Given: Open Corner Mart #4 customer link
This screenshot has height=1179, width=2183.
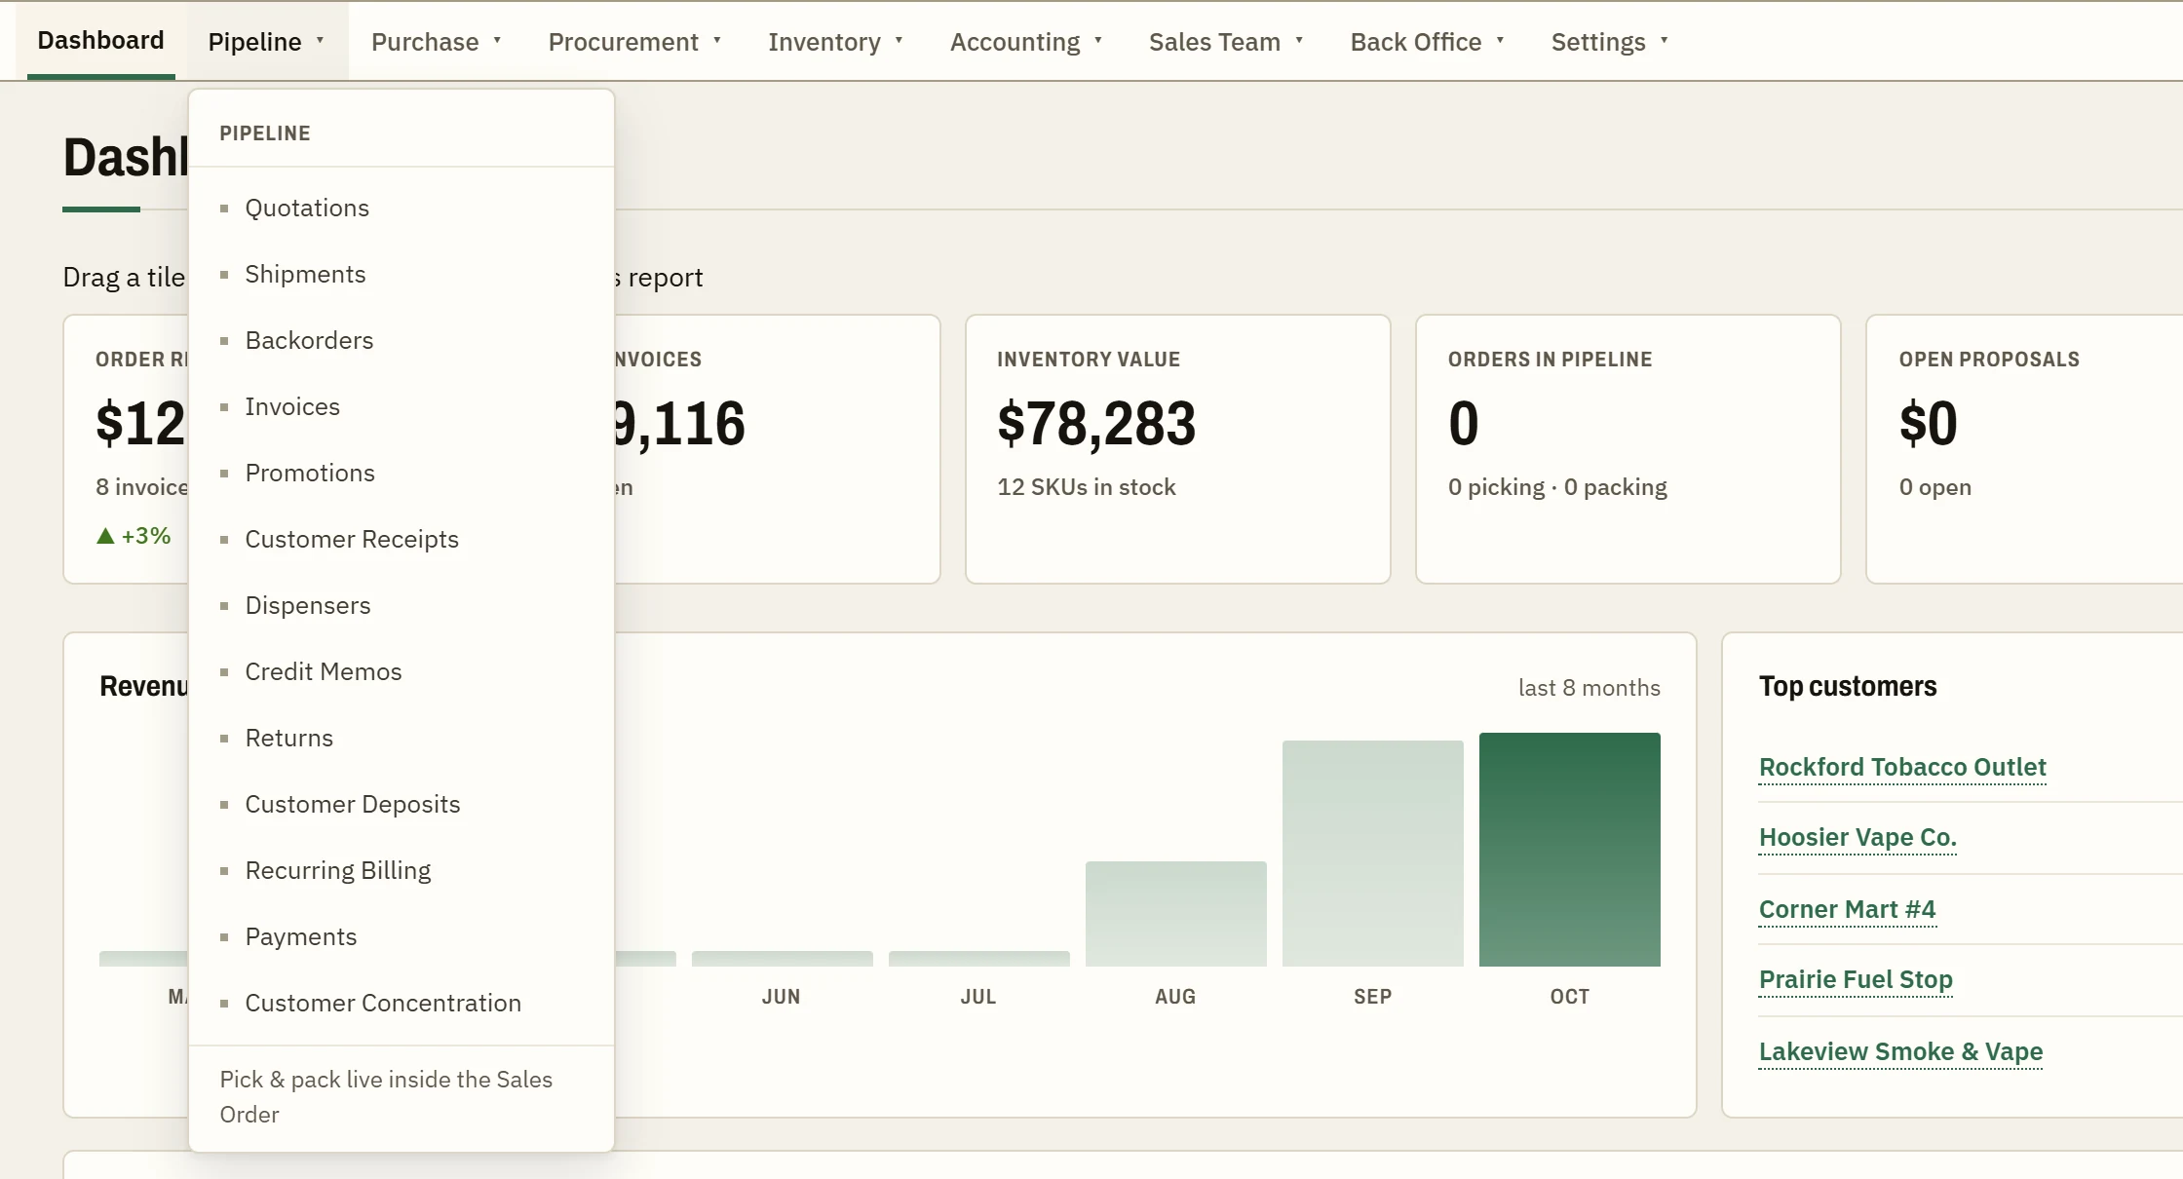Looking at the screenshot, I should (x=1847, y=909).
